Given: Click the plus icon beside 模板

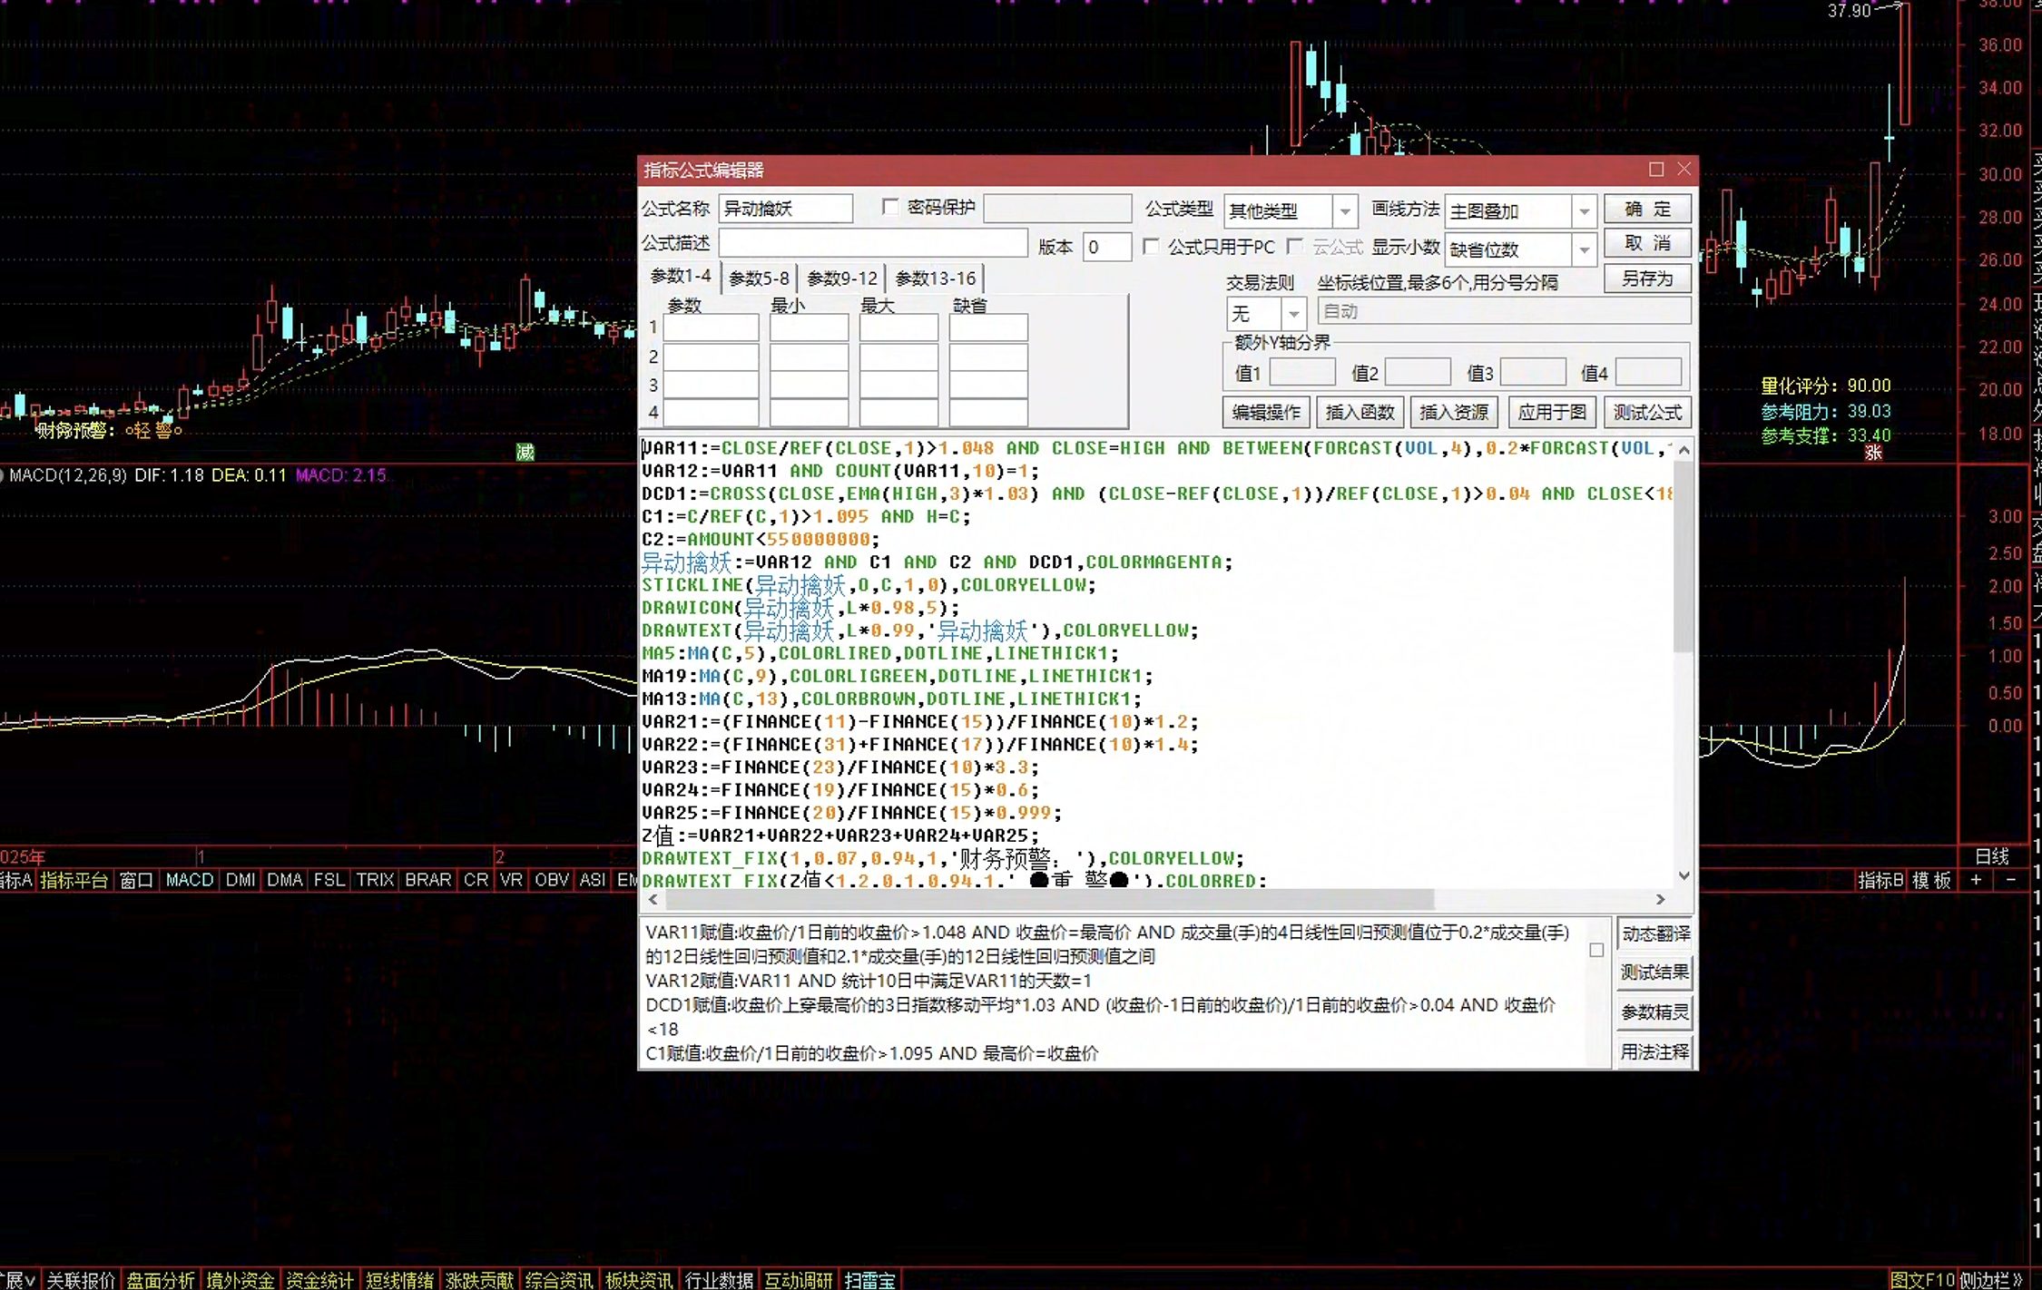Looking at the screenshot, I should 1976,880.
